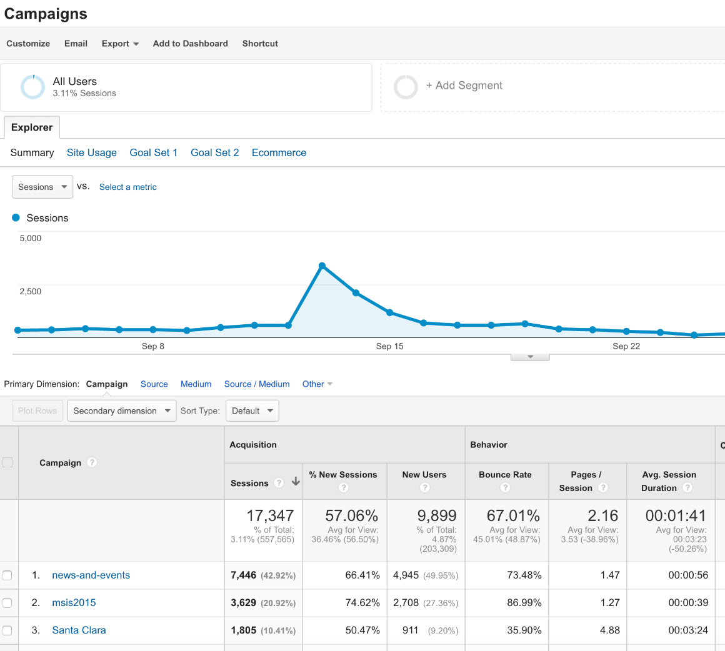Switch to the Site Usage tab
This screenshot has height=651, width=725.
[92, 153]
